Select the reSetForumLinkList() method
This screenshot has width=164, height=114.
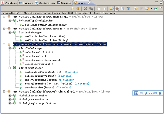pyautogui.click(x=39, y=52)
